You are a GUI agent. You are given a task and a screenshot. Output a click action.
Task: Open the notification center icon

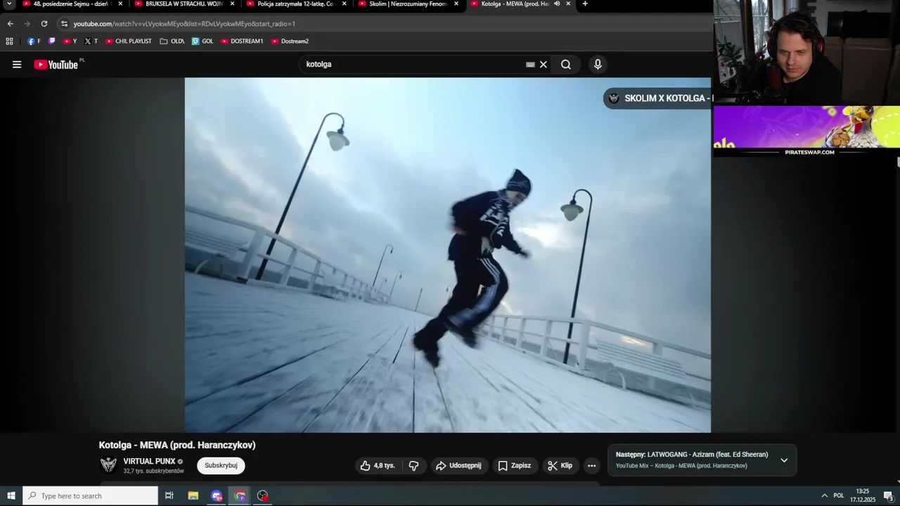tap(889, 495)
